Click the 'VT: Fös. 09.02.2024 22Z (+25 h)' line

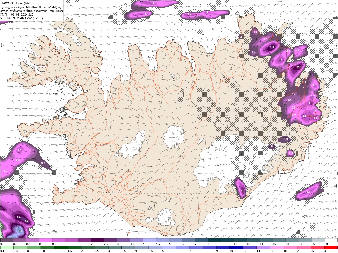coord(22,18)
